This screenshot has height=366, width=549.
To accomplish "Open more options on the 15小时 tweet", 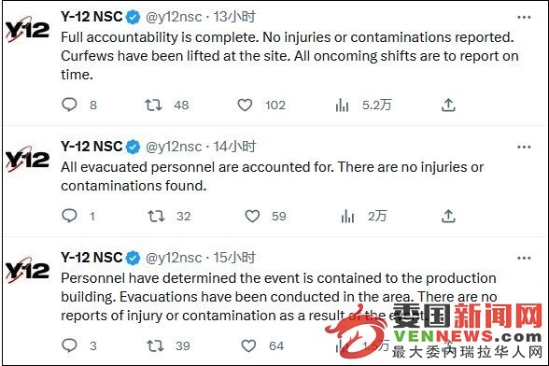I will [x=524, y=258].
